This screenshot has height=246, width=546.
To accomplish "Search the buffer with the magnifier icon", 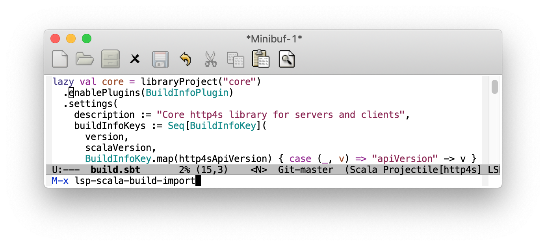I will tap(286, 59).
